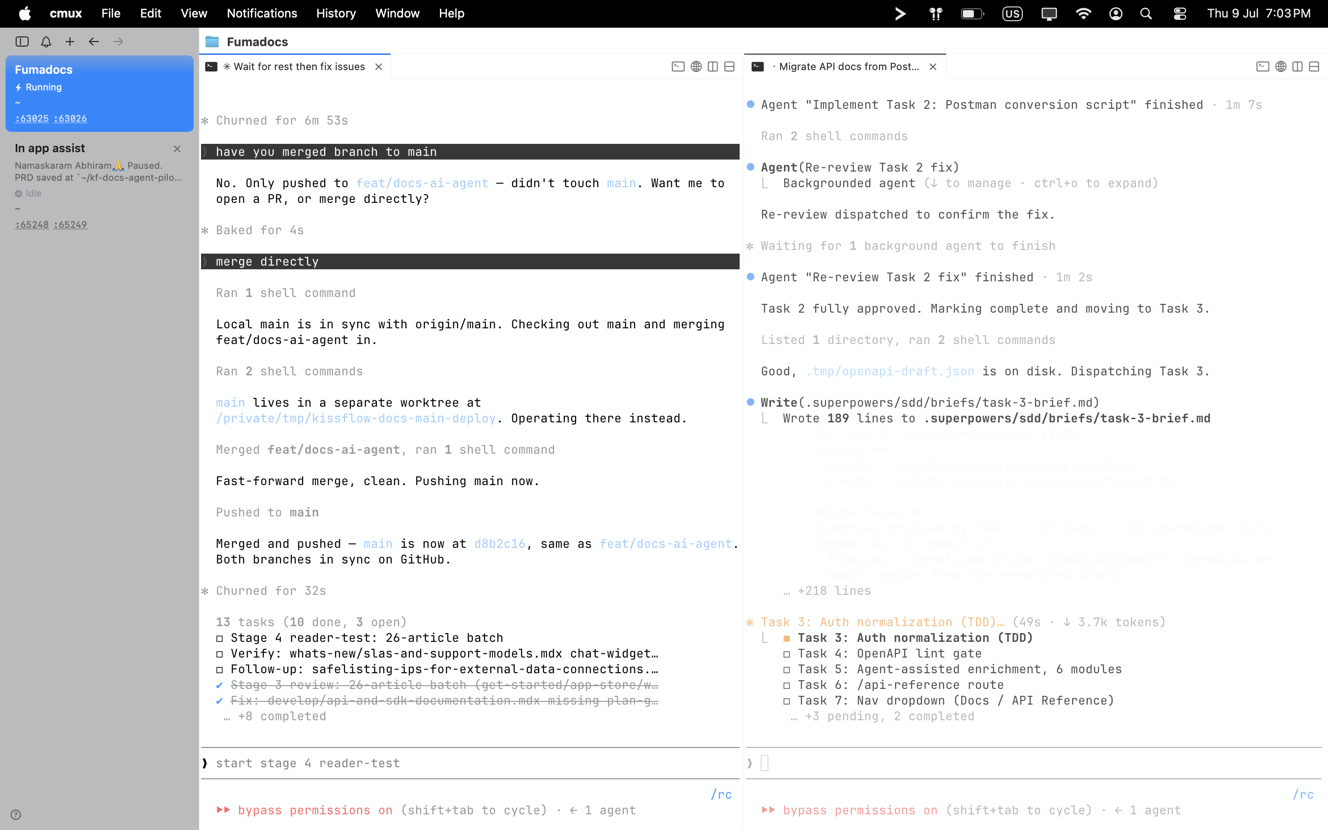Click commit hash d8b2c16
The width and height of the screenshot is (1328, 830).
coord(499,544)
